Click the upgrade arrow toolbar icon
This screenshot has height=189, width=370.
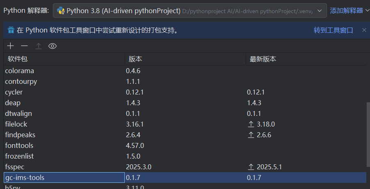39,46
